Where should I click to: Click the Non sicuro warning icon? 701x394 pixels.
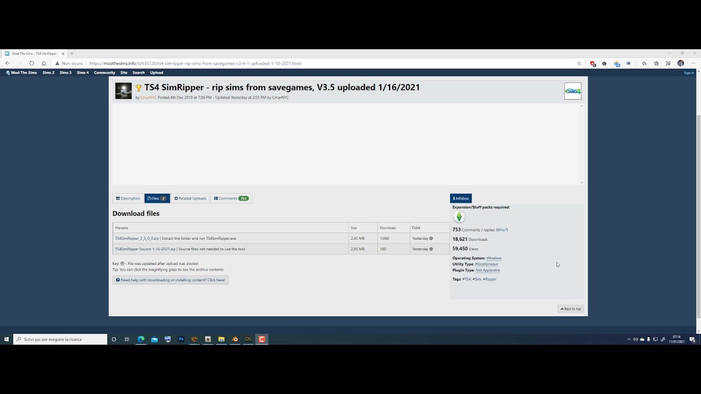click(x=58, y=63)
